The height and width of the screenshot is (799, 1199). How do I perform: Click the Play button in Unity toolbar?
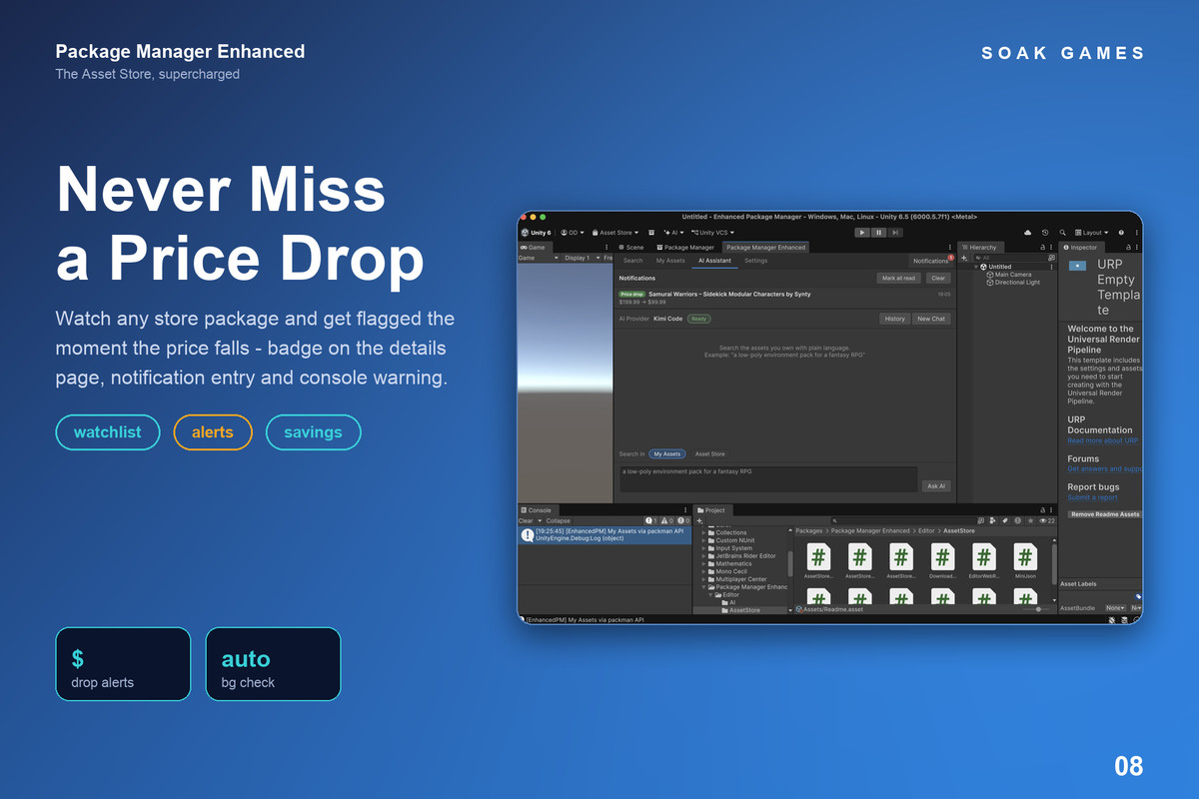click(x=862, y=233)
